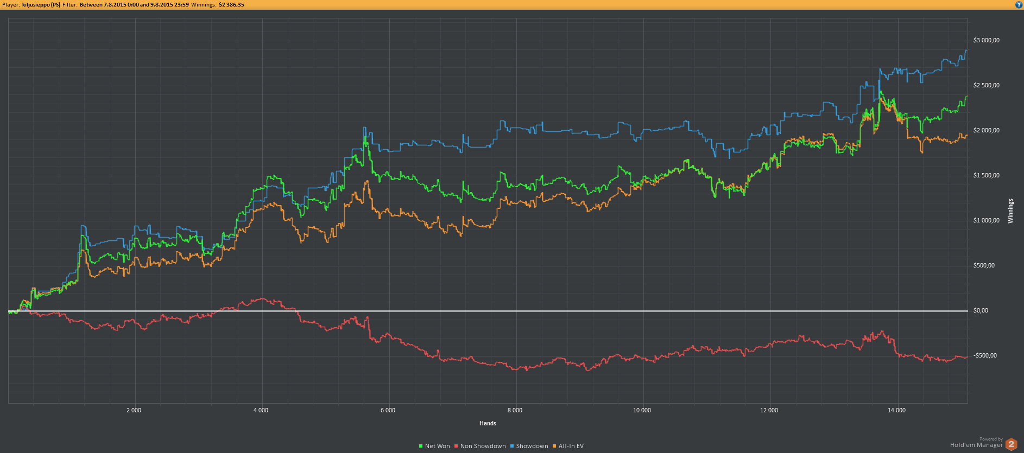Click the $1 000,00 axis label
The width and height of the screenshot is (1024, 453).
coord(986,220)
